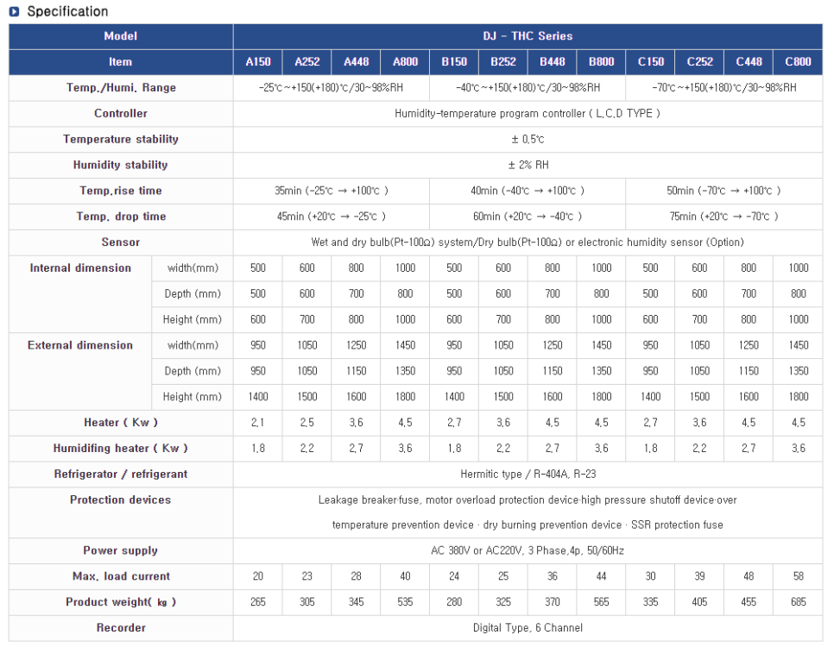Click the AC 380V power supply value
Image resolution: width=834 pixels, height=654 pixels.
pos(528,550)
